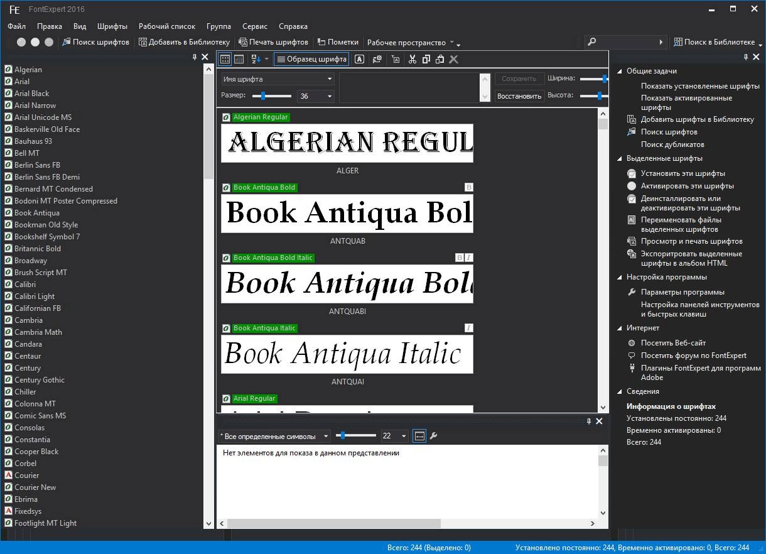Close the left font list panel

click(205, 57)
